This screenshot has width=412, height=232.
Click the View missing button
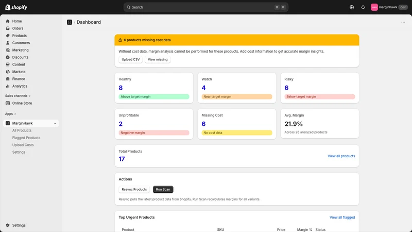[x=158, y=59]
